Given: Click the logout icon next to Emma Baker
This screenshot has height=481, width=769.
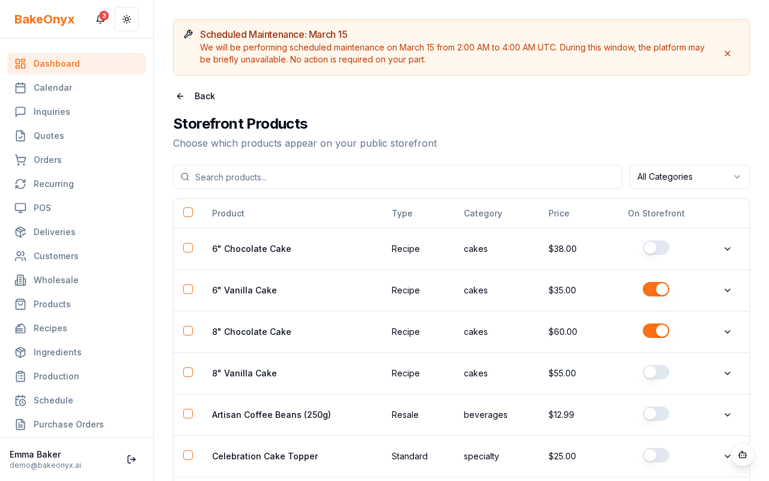Looking at the screenshot, I should 132,459.
